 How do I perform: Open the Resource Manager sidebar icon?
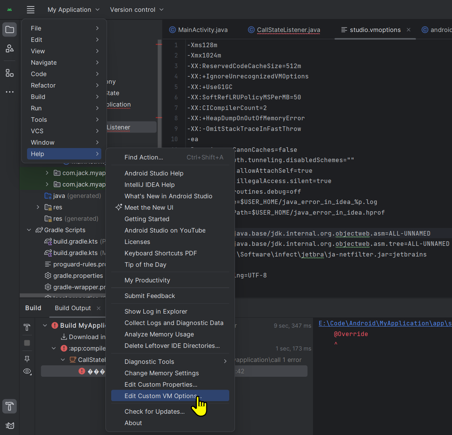(x=10, y=49)
